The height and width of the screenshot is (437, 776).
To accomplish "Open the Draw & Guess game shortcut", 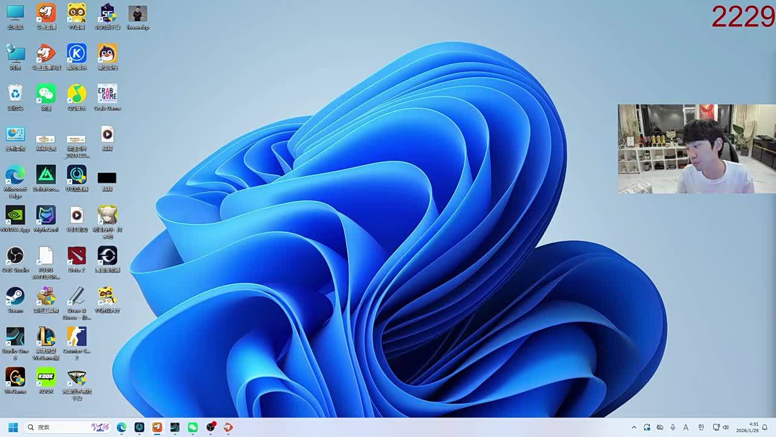I will point(76,297).
